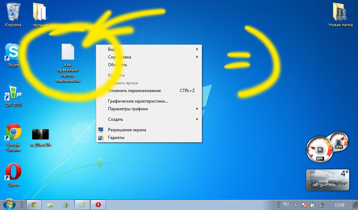Select the 'Новая папка' folder icon

[x=339, y=14]
